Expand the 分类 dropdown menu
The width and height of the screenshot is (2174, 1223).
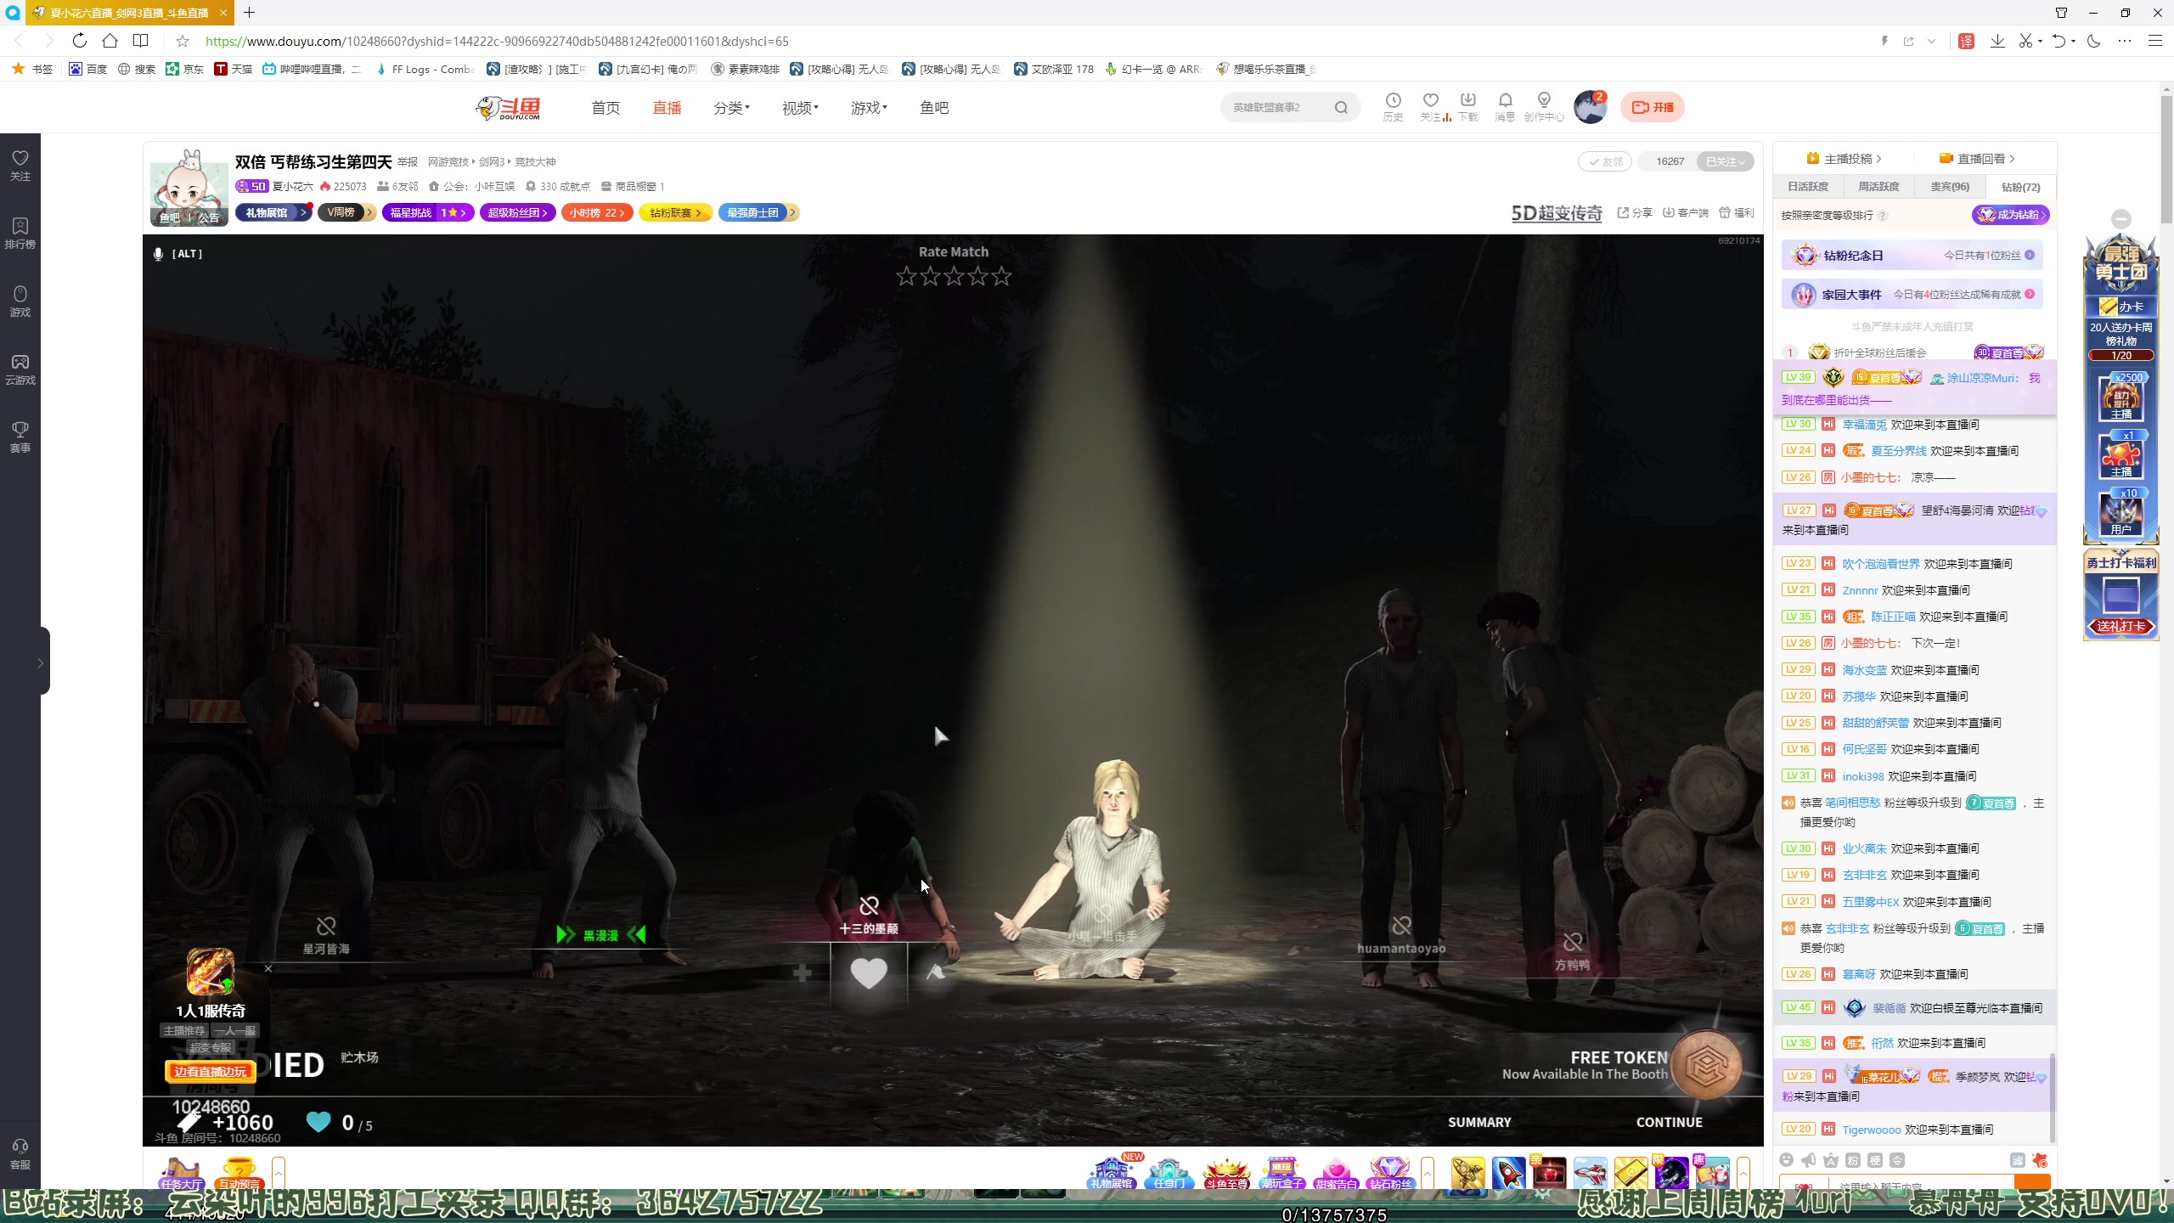click(x=731, y=108)
